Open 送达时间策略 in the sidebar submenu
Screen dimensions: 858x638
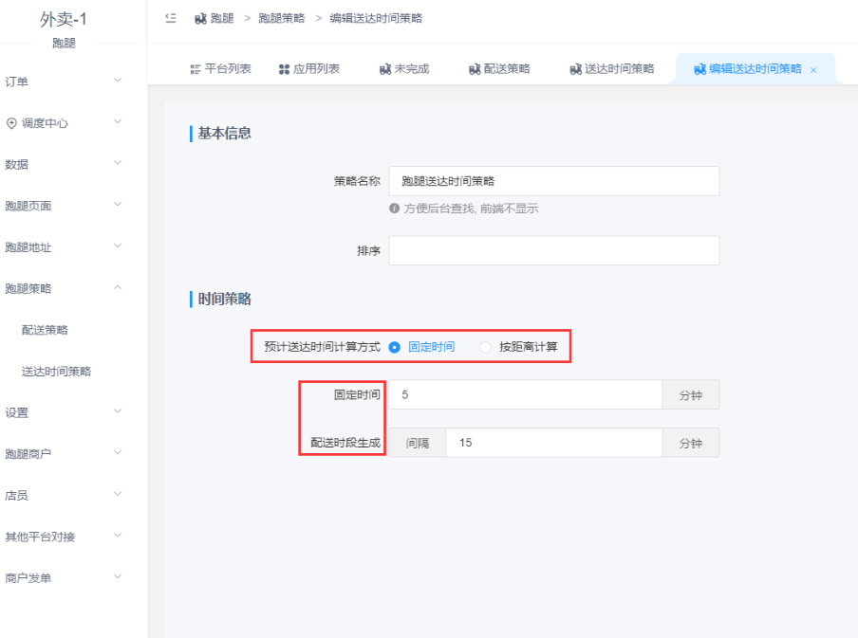click(56, 372)
